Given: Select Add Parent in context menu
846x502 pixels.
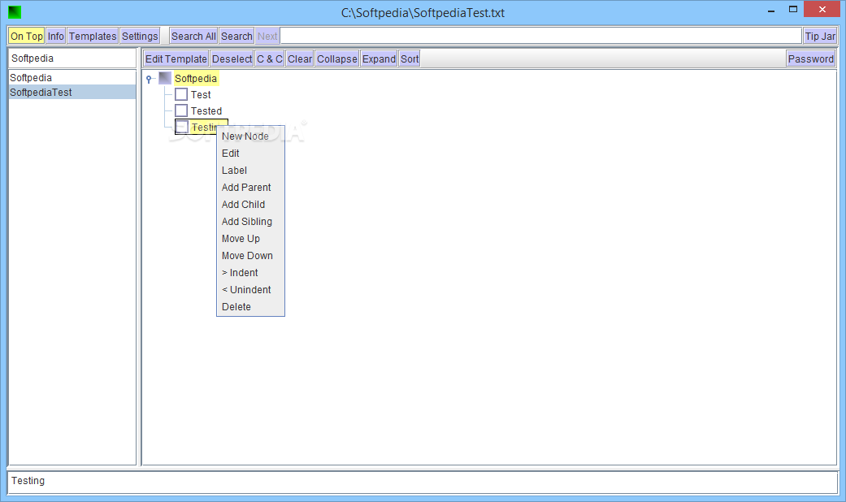Looking at the screenshot, I should (x=250, y=187).
